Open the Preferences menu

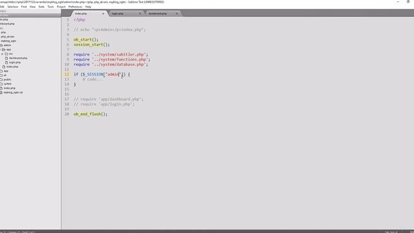click(x=75, y=6)
